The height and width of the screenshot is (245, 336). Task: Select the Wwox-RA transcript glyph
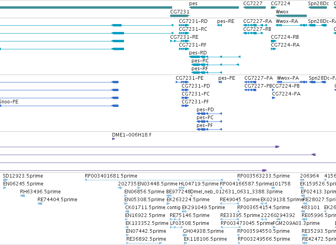coord(291,25)
